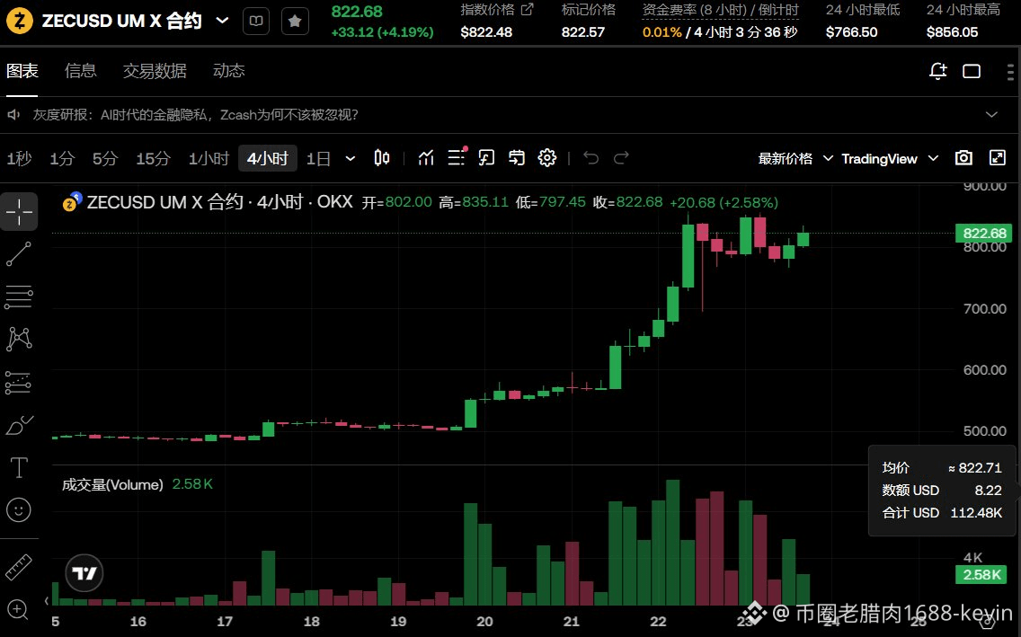
Task: Add ZECUSD to favorites with star icon
Action: (x=295, y=22)
